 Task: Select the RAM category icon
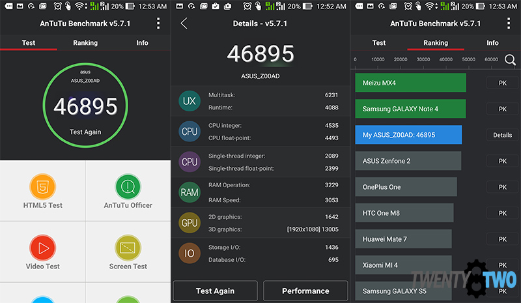click(x=190, y=192)
